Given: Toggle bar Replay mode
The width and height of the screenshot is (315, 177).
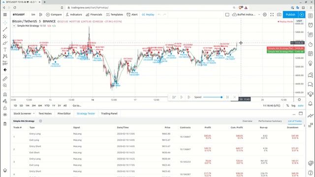Looking at the screenshot, I should point(148,15).
